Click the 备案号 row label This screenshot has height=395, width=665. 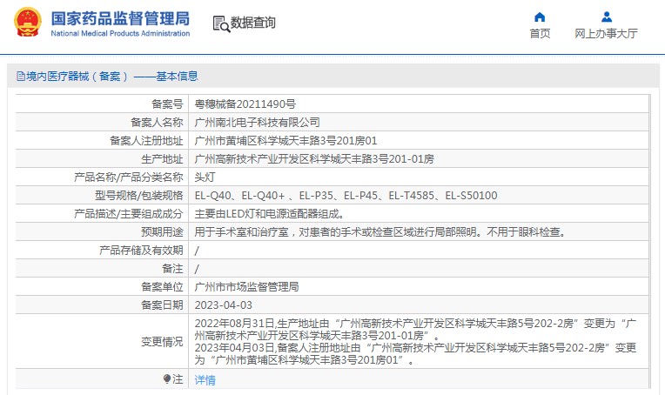[x=167, y=104]
